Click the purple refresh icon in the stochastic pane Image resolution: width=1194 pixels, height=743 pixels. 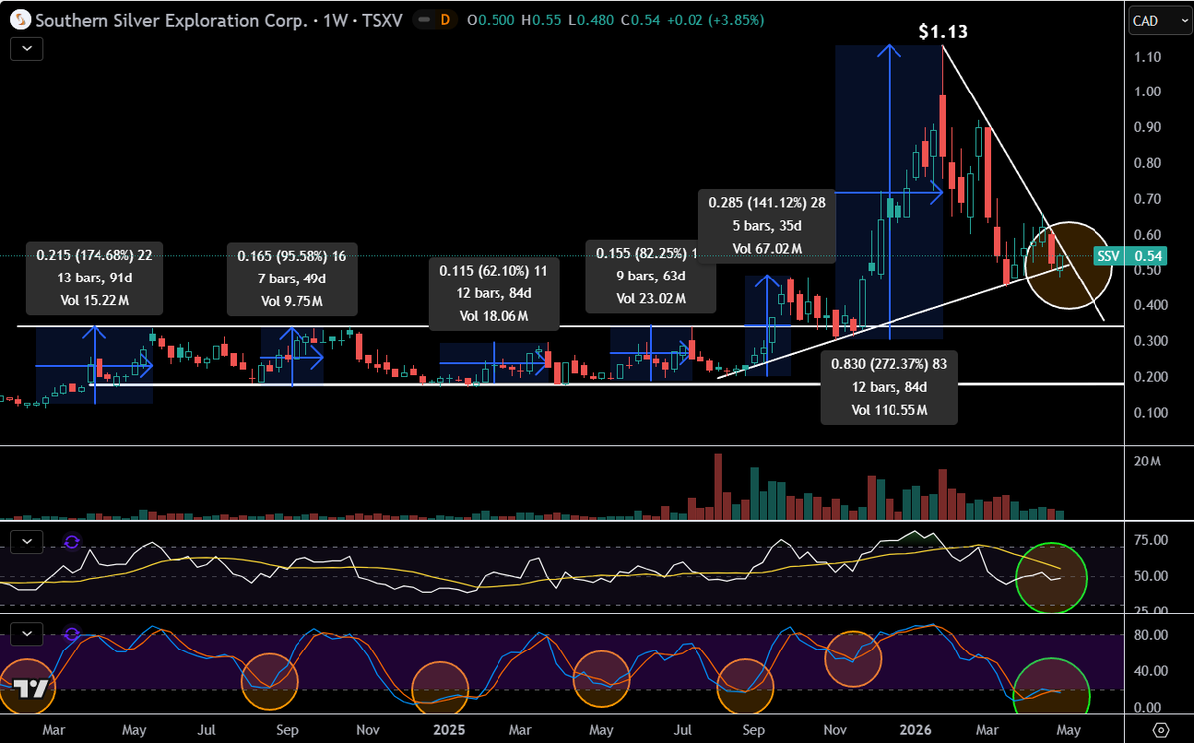click(71, 633)
